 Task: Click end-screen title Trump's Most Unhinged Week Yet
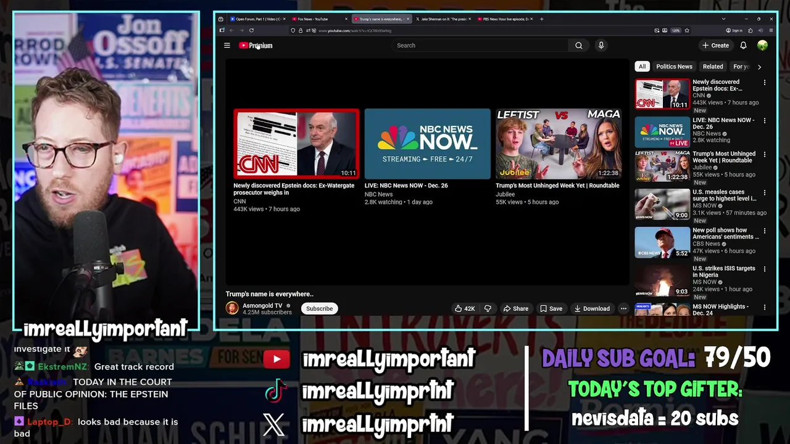pyautogui.click(x=557, y=186)
